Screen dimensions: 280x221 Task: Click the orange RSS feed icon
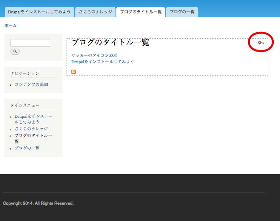pos(74,72)
